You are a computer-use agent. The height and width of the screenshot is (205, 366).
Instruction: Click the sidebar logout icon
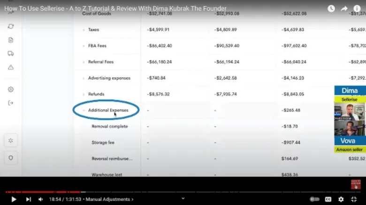(x=11, y=102)
